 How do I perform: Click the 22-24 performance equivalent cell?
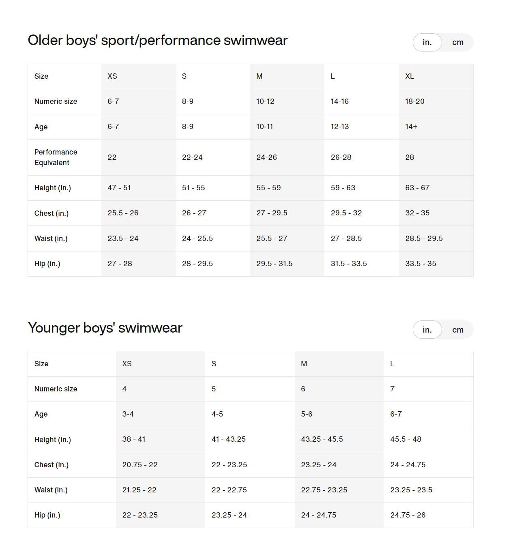coord(192,157)
